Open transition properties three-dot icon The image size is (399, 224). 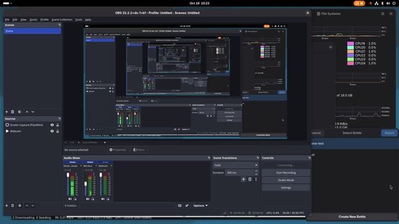coord(256,179)
